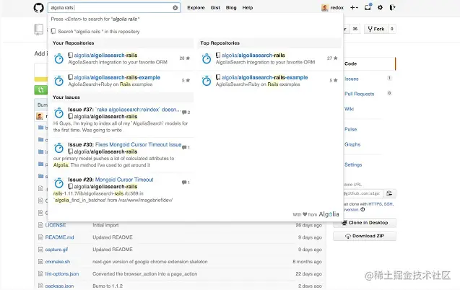Screen dimensions: 460x290
Task: Open the Explore menu item
Action: tap(196, 8)
